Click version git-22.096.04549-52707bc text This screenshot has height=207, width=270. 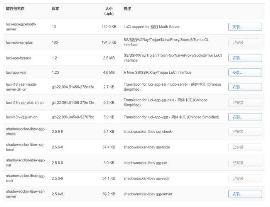point(73,117)
